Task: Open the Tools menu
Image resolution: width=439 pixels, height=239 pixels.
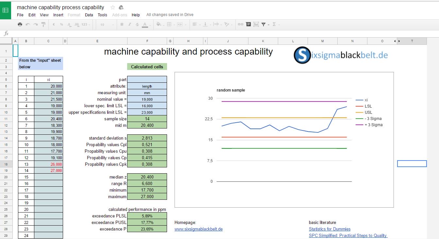Action: (102, 15)
